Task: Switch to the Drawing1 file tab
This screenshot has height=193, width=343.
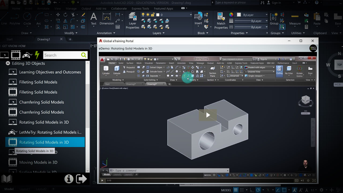Action: (43, 39)
